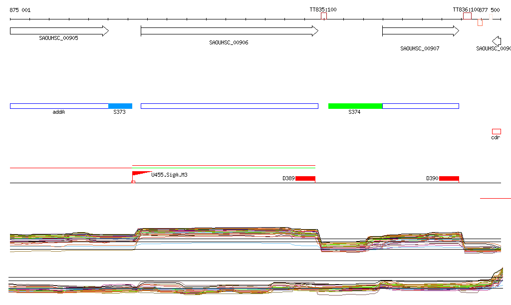Select the SAOUHSC_00906 gene arrow
Viewport: 511px width, 305px height.
230,31
